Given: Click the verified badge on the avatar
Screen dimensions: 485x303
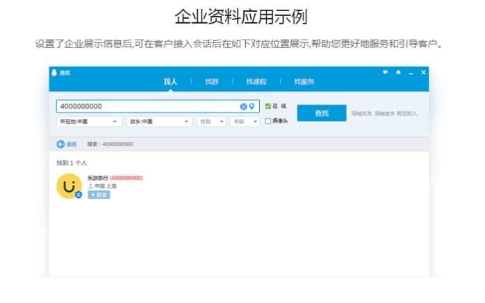Looking at the screenshot, I should [x=79, y=195].
